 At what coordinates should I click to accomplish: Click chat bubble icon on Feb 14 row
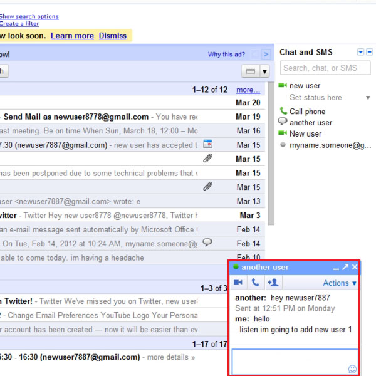click(207, 242)
